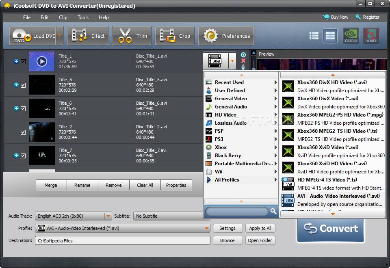
Task: Click the profile search input field
Action: click(x=237, y=211)
